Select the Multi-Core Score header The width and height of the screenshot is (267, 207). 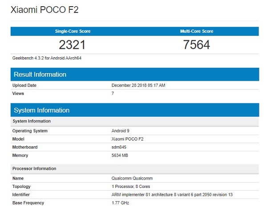197,31
